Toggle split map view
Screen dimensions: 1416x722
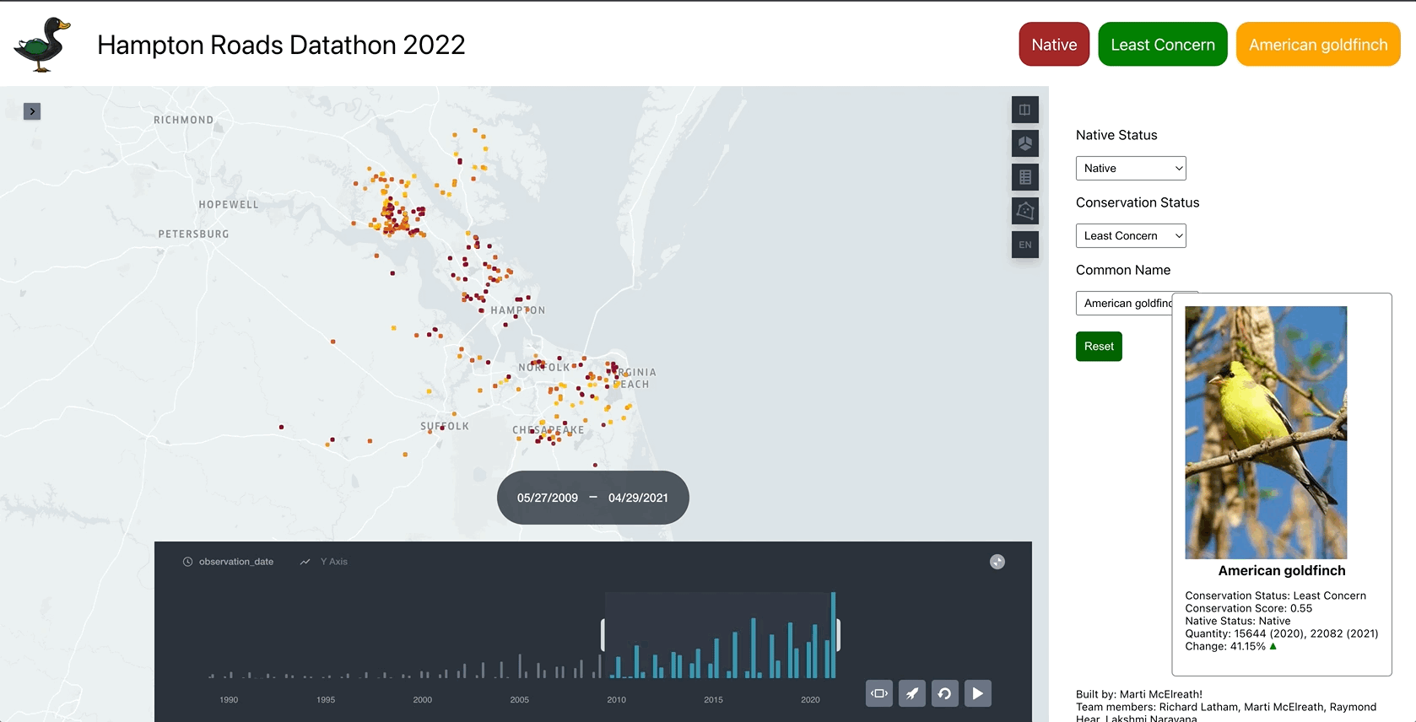click(1025, 110)
